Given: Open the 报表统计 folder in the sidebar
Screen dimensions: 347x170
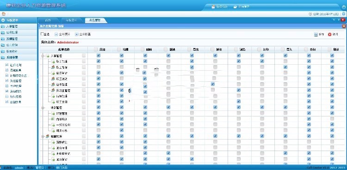Looking at the screenshot, I should pos(19,51).
